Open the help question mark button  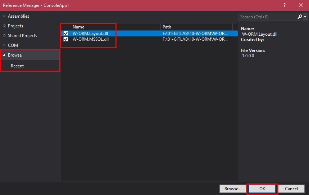click(284, 5)
